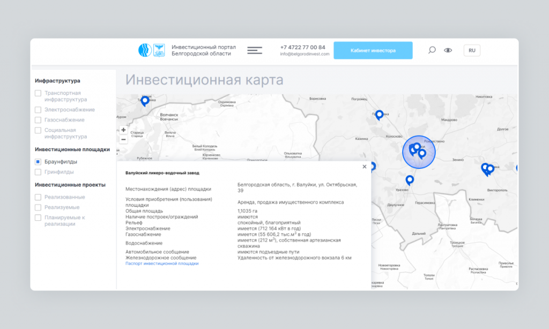Open Паспорт инвестиционной площадки link
Image resolution: width=549 pixels, height=329 pixels.
[x=162, y=264]
